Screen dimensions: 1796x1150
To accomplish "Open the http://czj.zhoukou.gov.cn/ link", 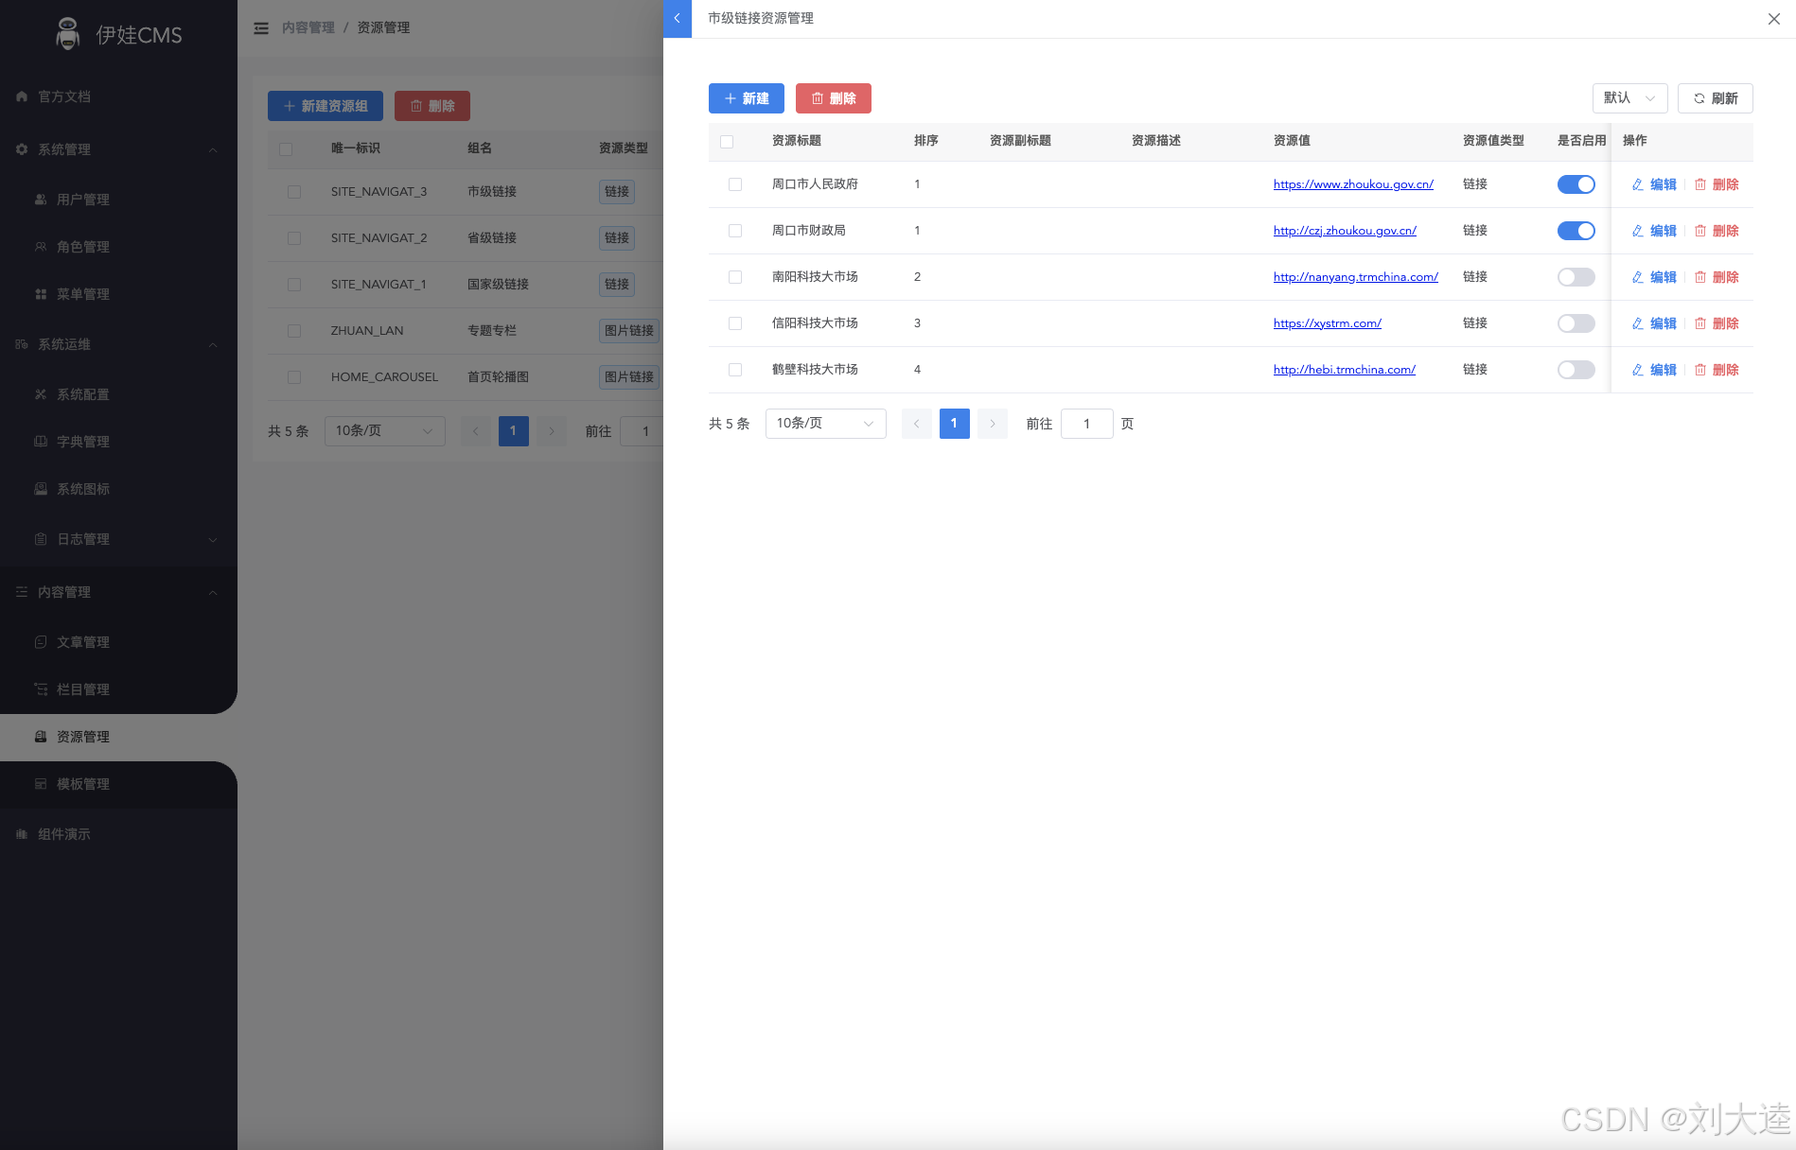I will 1345,231.
